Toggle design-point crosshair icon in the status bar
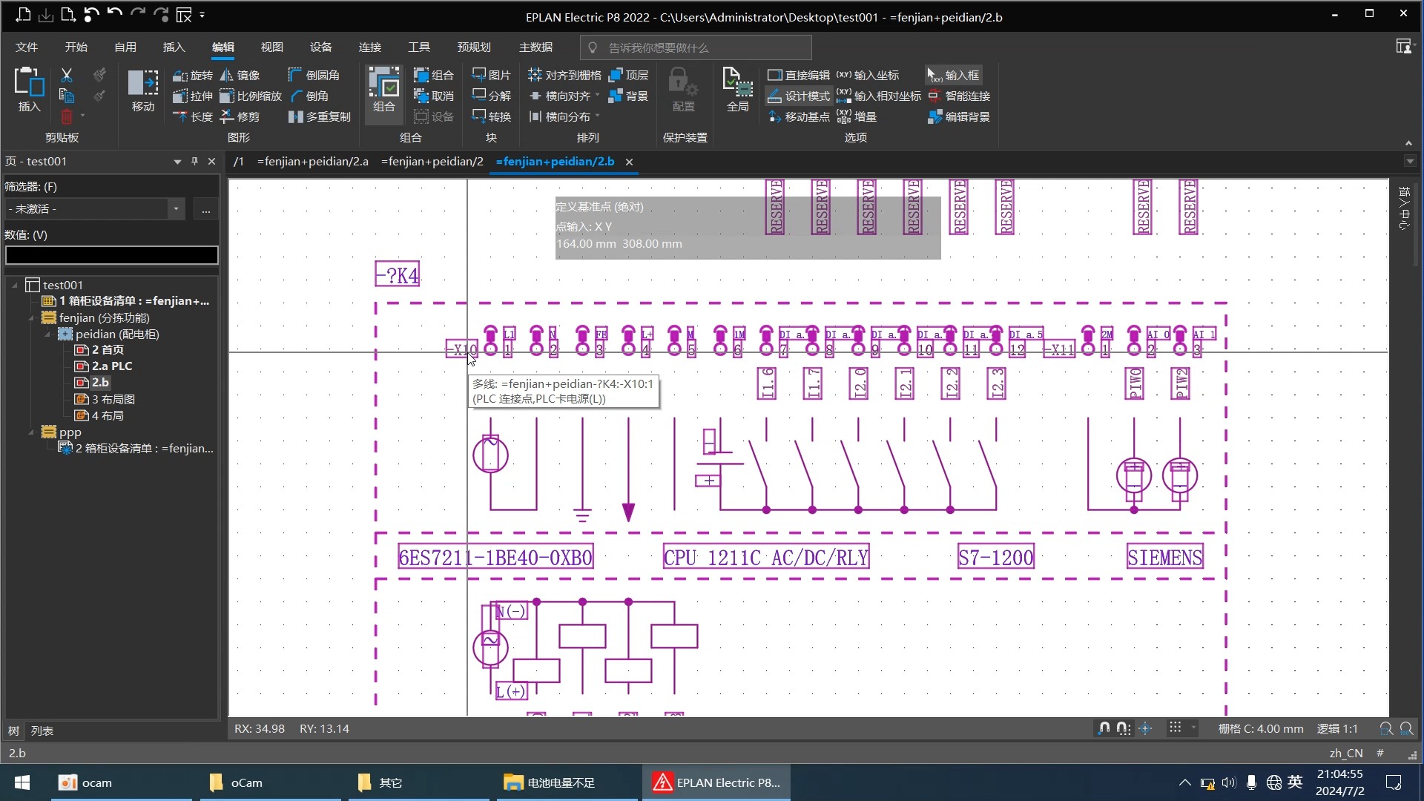Screen dimensions: 1424x801 click(x=1145, y=728)
